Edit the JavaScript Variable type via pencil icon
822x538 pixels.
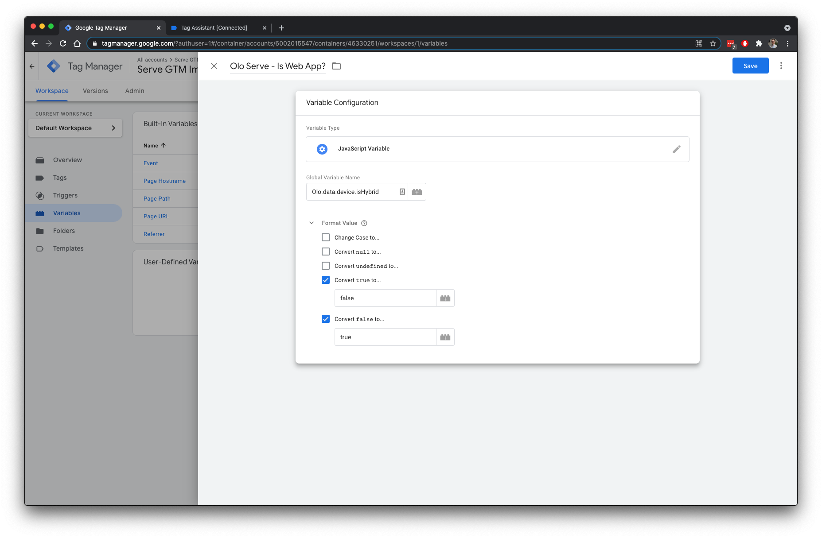tap(677, 149)
